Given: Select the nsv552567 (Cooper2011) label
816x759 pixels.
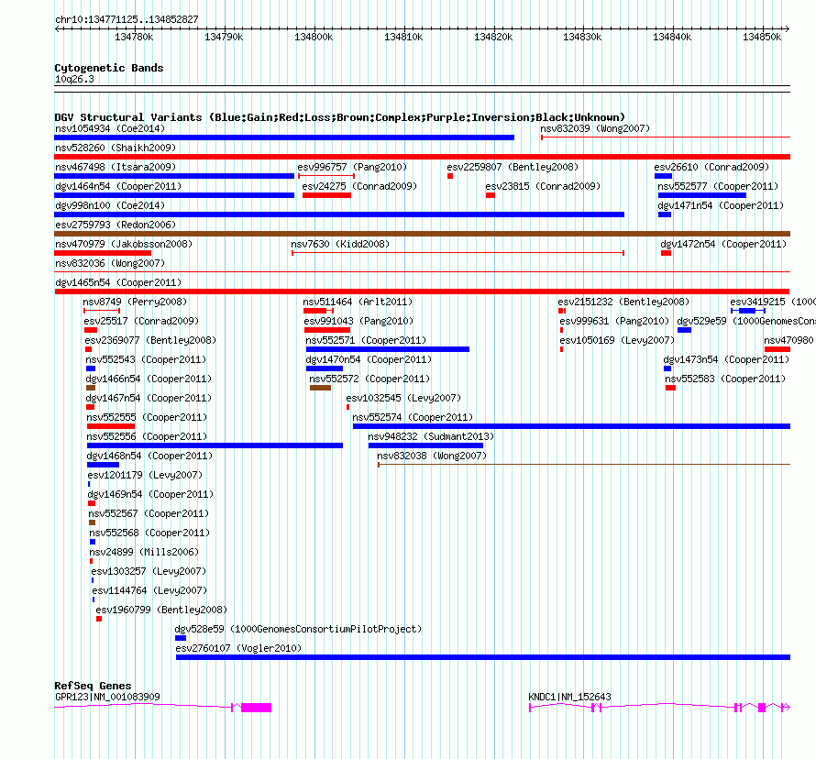Looking at the screenshot, I should coord(149,513).
